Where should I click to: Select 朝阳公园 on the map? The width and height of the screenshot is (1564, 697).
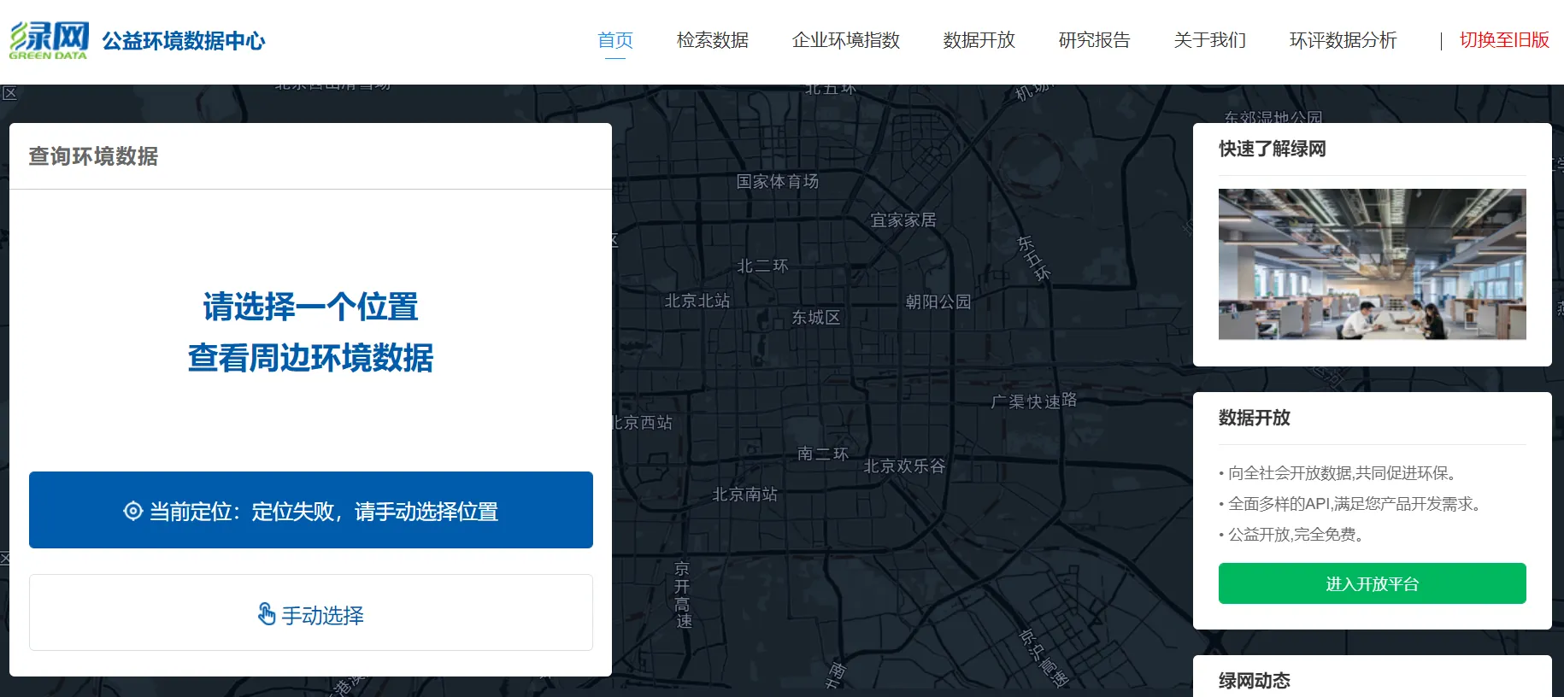click(x=938, y=302)
